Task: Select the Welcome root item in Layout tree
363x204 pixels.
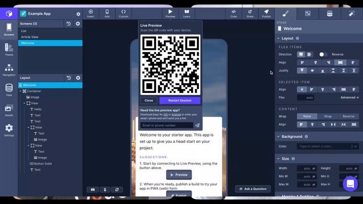Action: (50, 85)
